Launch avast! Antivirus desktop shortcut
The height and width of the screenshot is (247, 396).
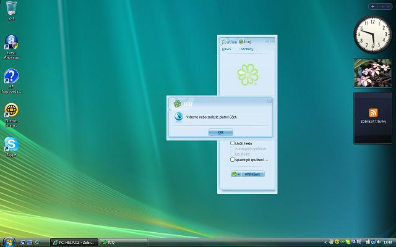coord(11,43)
